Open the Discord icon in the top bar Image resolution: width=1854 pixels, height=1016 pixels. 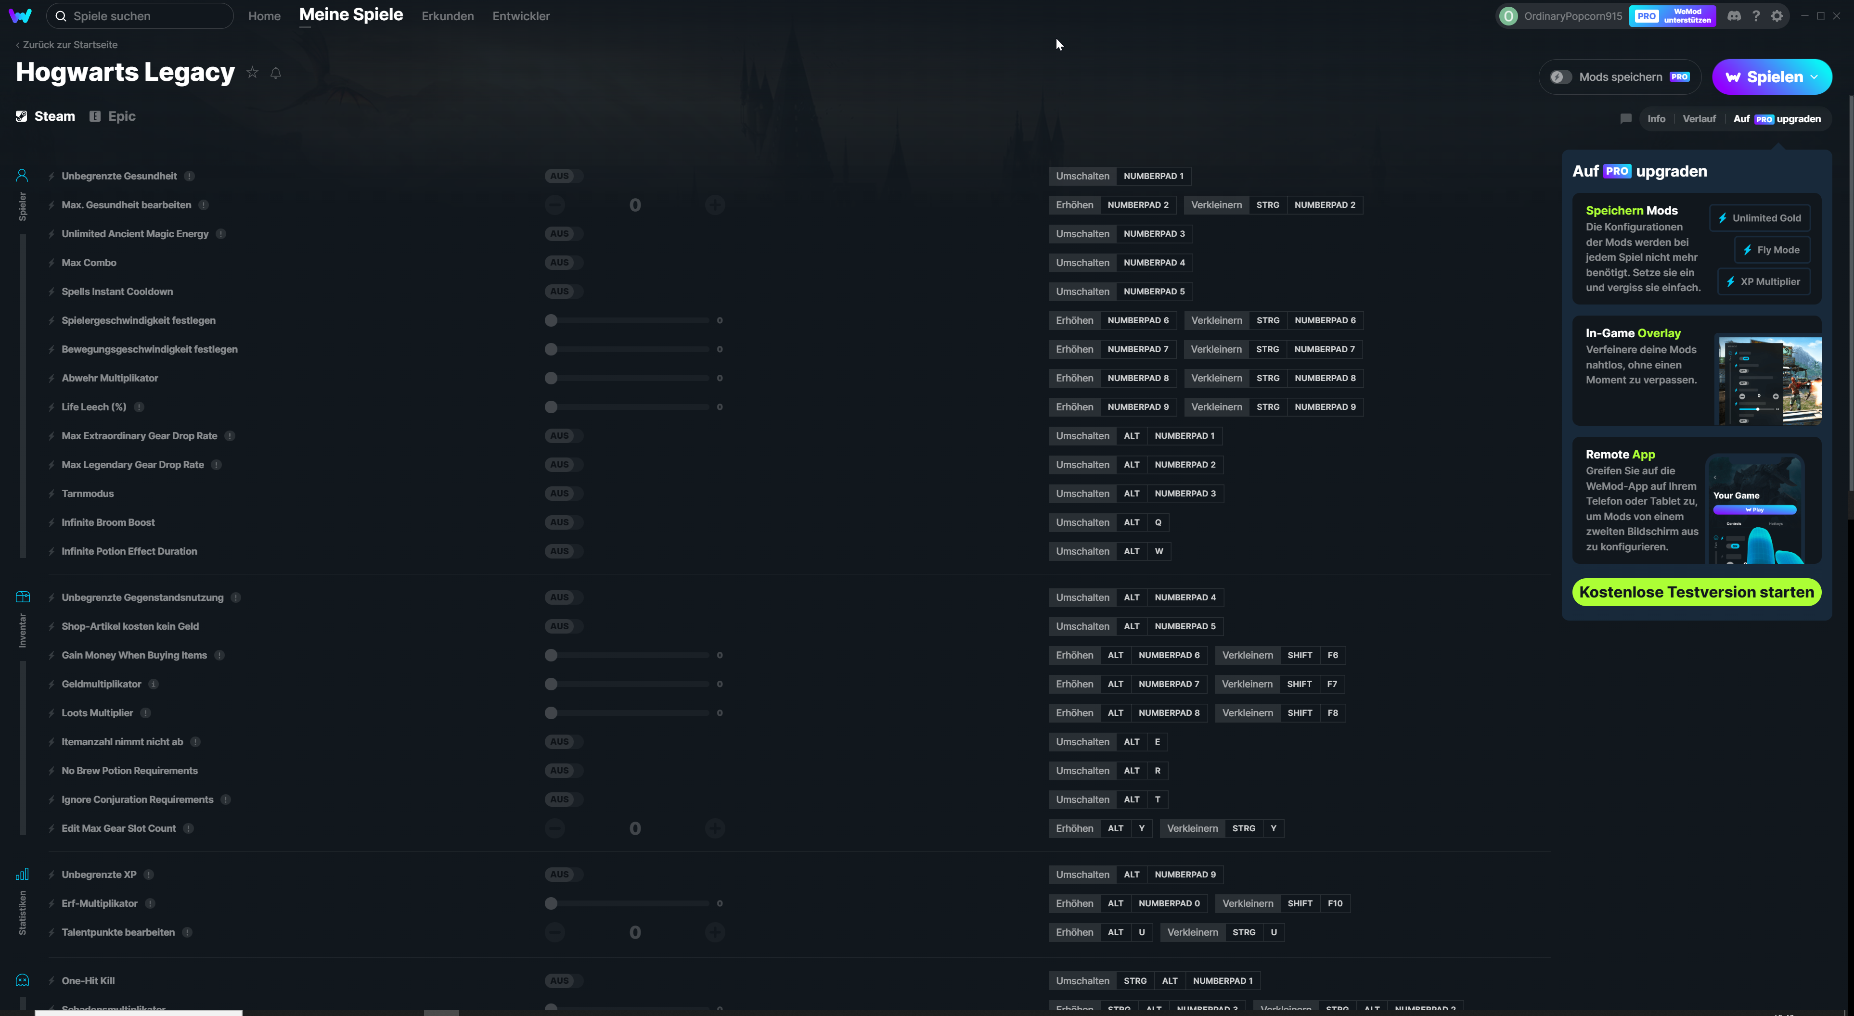click(1734, 16)
